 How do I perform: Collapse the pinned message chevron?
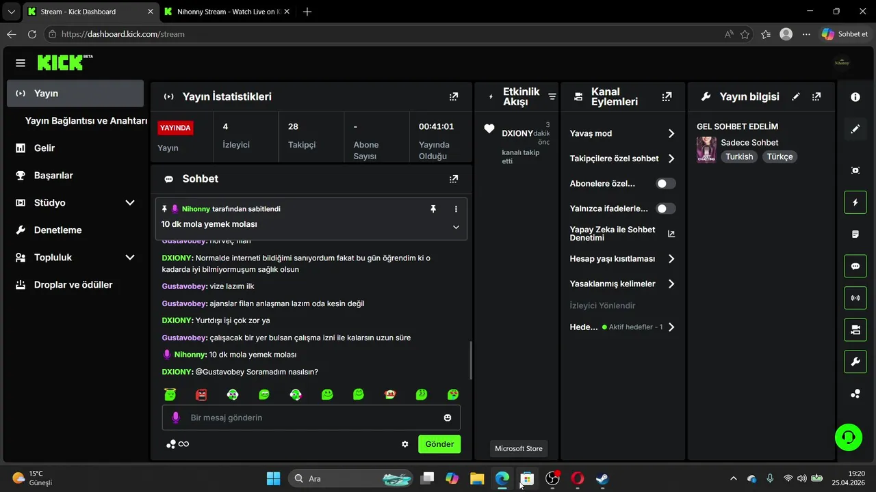click(456, 227)
